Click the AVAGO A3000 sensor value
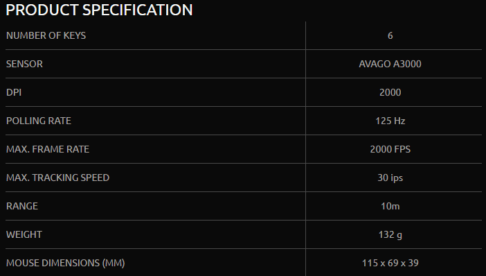 390,64
